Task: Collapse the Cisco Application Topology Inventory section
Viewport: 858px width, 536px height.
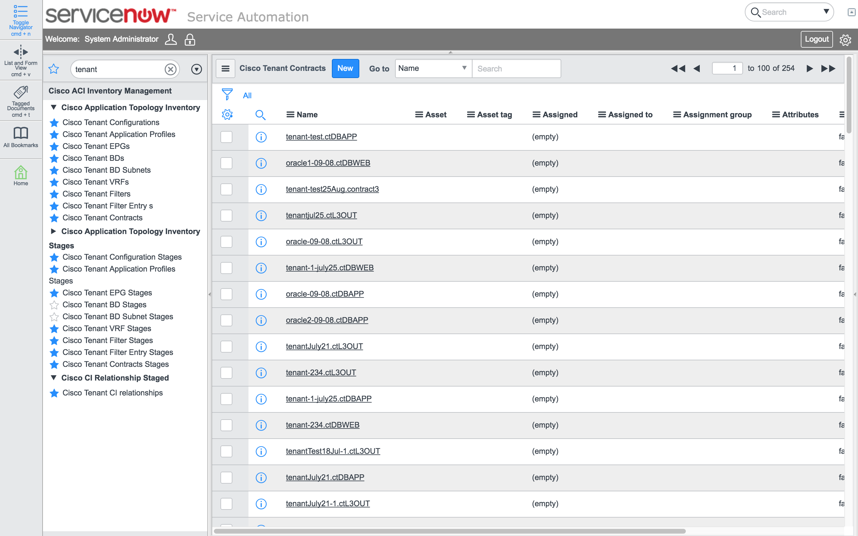Action: pyautogui.click(x=54, y=107)
